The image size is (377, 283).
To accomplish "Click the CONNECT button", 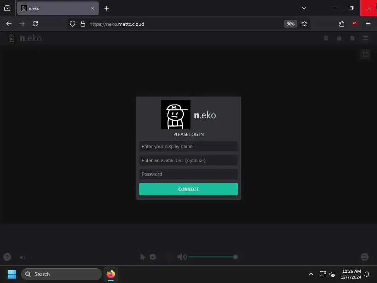I will coord(188,189).
